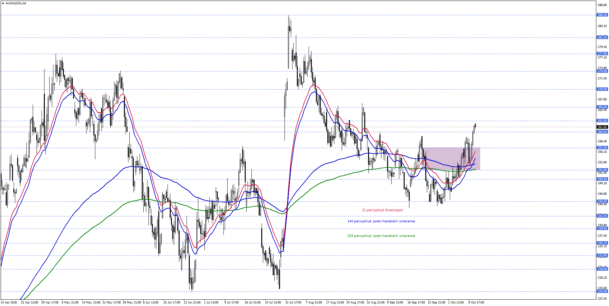
Task: Click the 260.50 horizontal level label
Action: (x=602, y=132)
